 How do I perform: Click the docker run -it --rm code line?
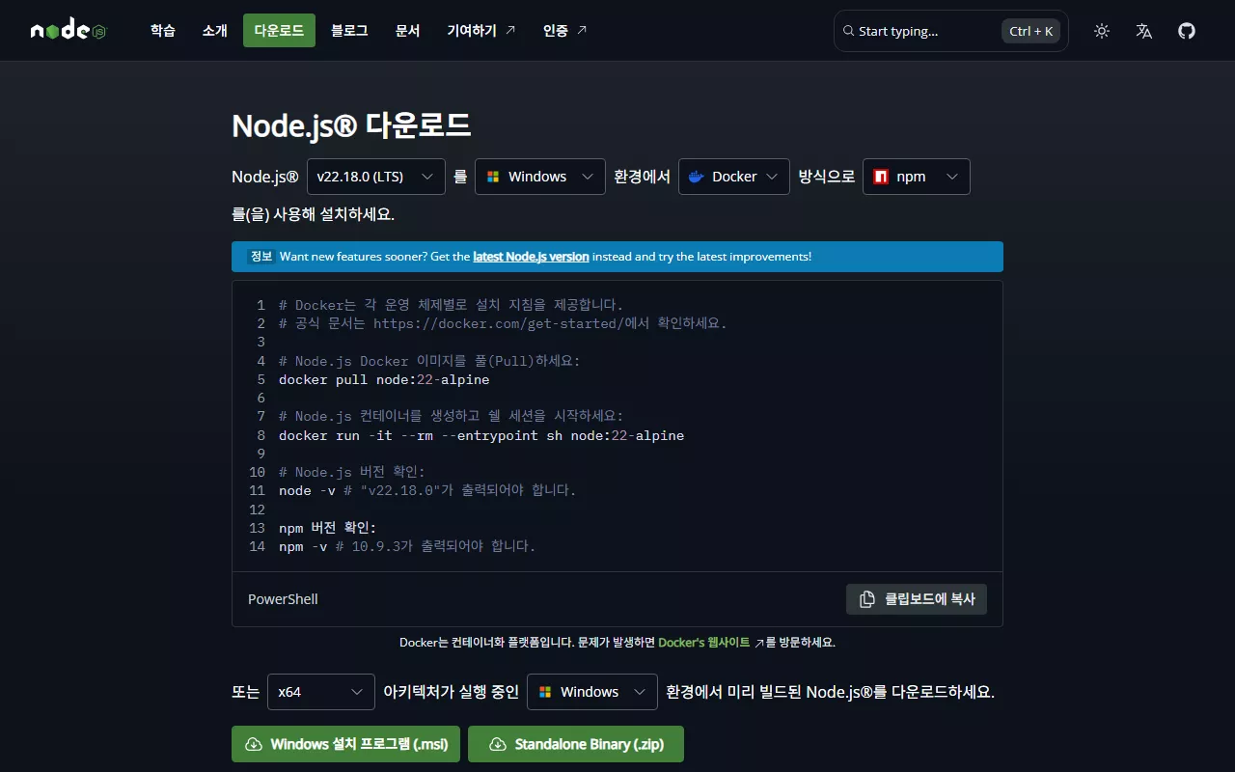coord(481,435)
